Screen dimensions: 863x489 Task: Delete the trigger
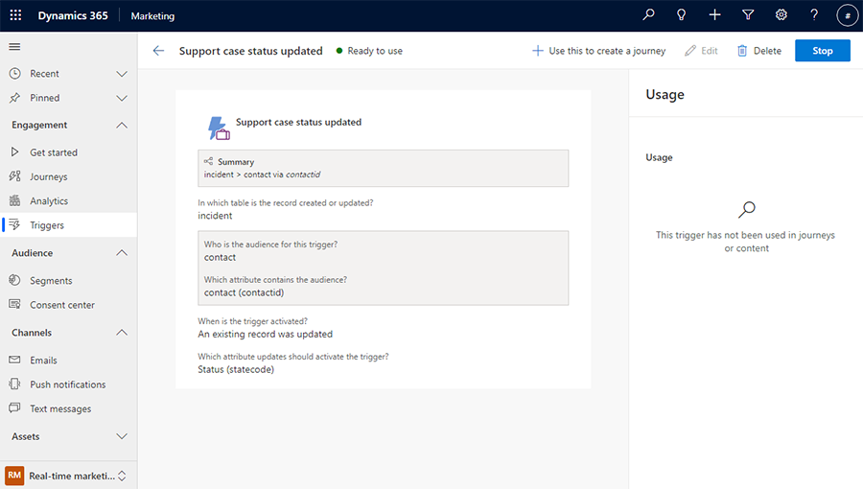click(758, 51)
